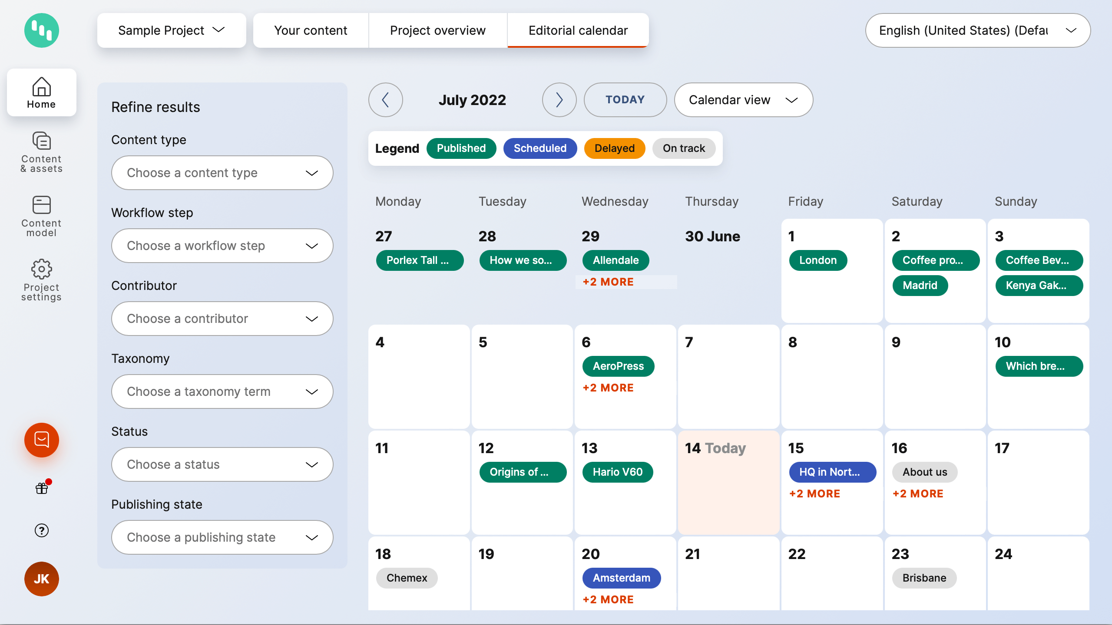Open Project settings gear icon

pyautogui.click(x=42, y=280)
